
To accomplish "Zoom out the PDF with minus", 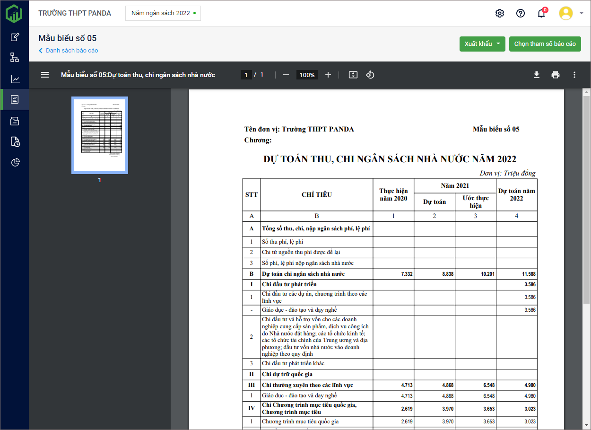I will pyautogui.click(x=286, y=75).
